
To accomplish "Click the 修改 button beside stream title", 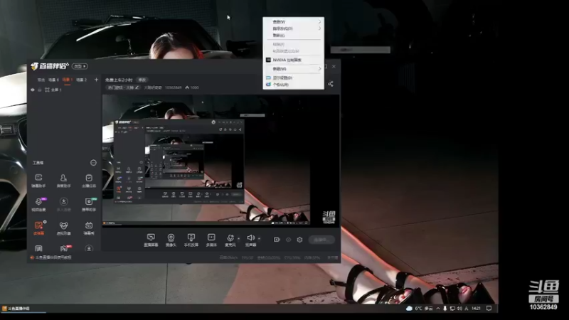I will click(142, 80).
